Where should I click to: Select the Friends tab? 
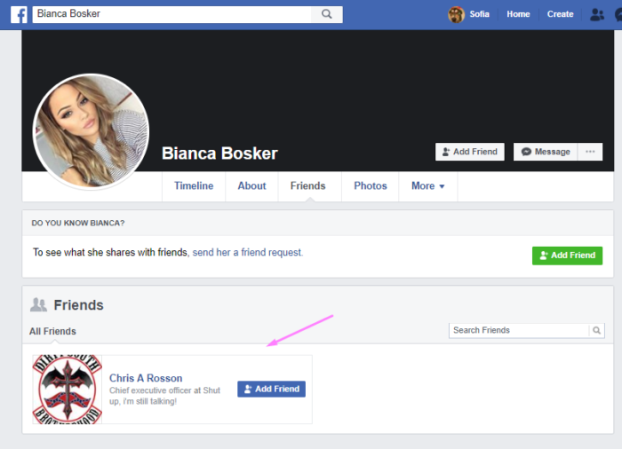point(307,185)
